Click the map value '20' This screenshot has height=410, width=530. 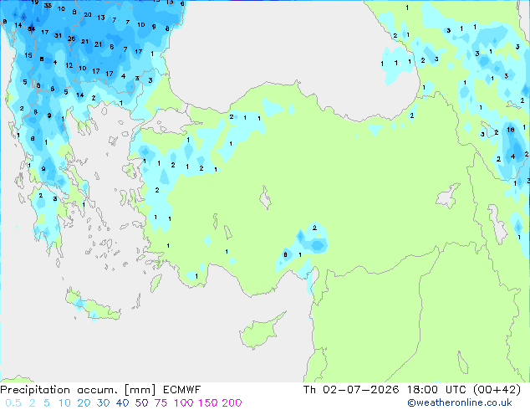[88, 14]
